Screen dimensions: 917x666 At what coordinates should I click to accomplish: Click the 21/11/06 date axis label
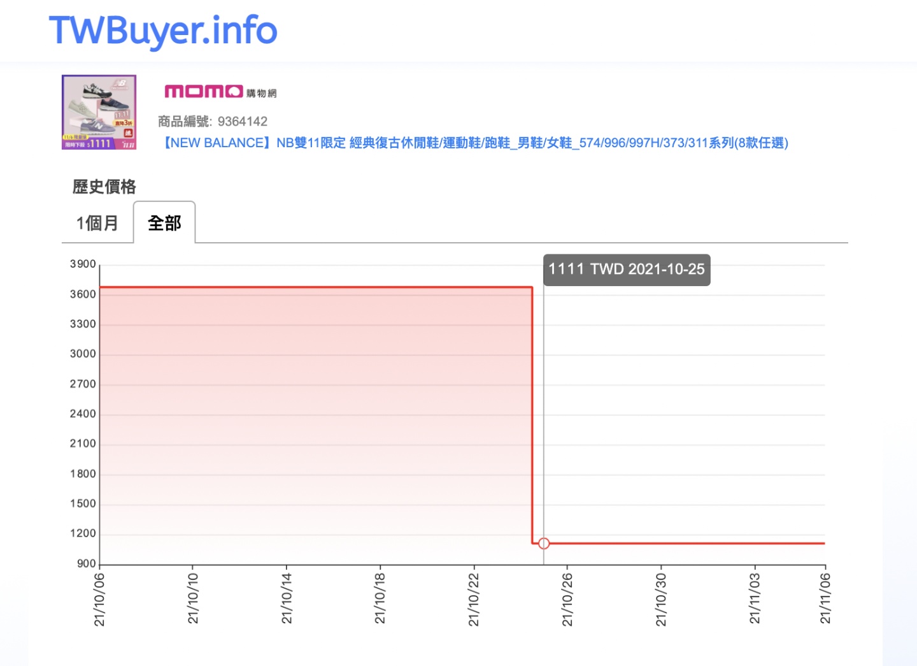click(825, 596)
